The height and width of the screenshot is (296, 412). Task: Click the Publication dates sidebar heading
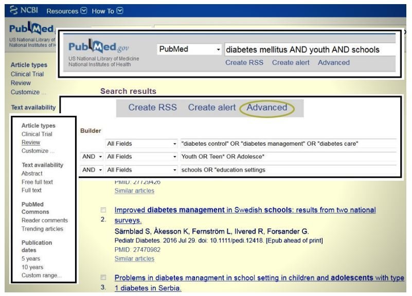click(x=37, y=246)
